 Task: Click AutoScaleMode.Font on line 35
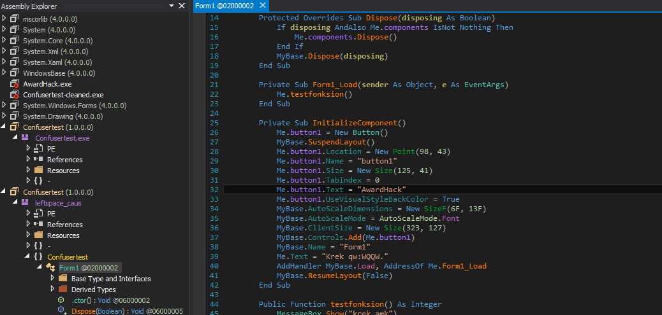click(x=419, y=218)
